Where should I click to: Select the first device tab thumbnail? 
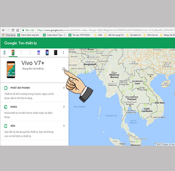coord(4,53)
